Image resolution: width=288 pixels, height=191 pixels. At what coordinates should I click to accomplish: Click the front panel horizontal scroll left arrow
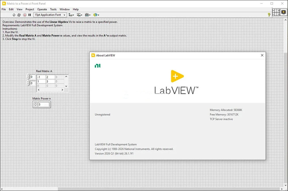[2, 189]
